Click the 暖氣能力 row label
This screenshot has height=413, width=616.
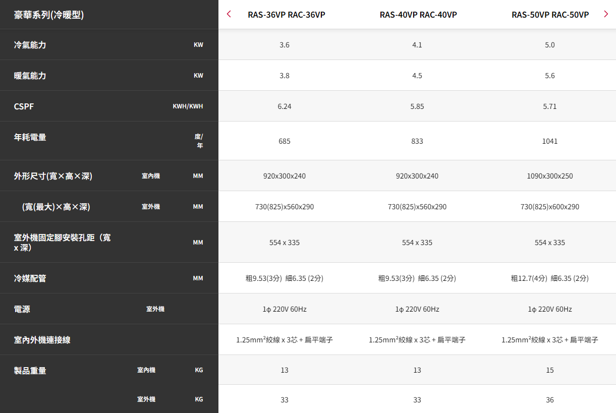pos(30,76)
